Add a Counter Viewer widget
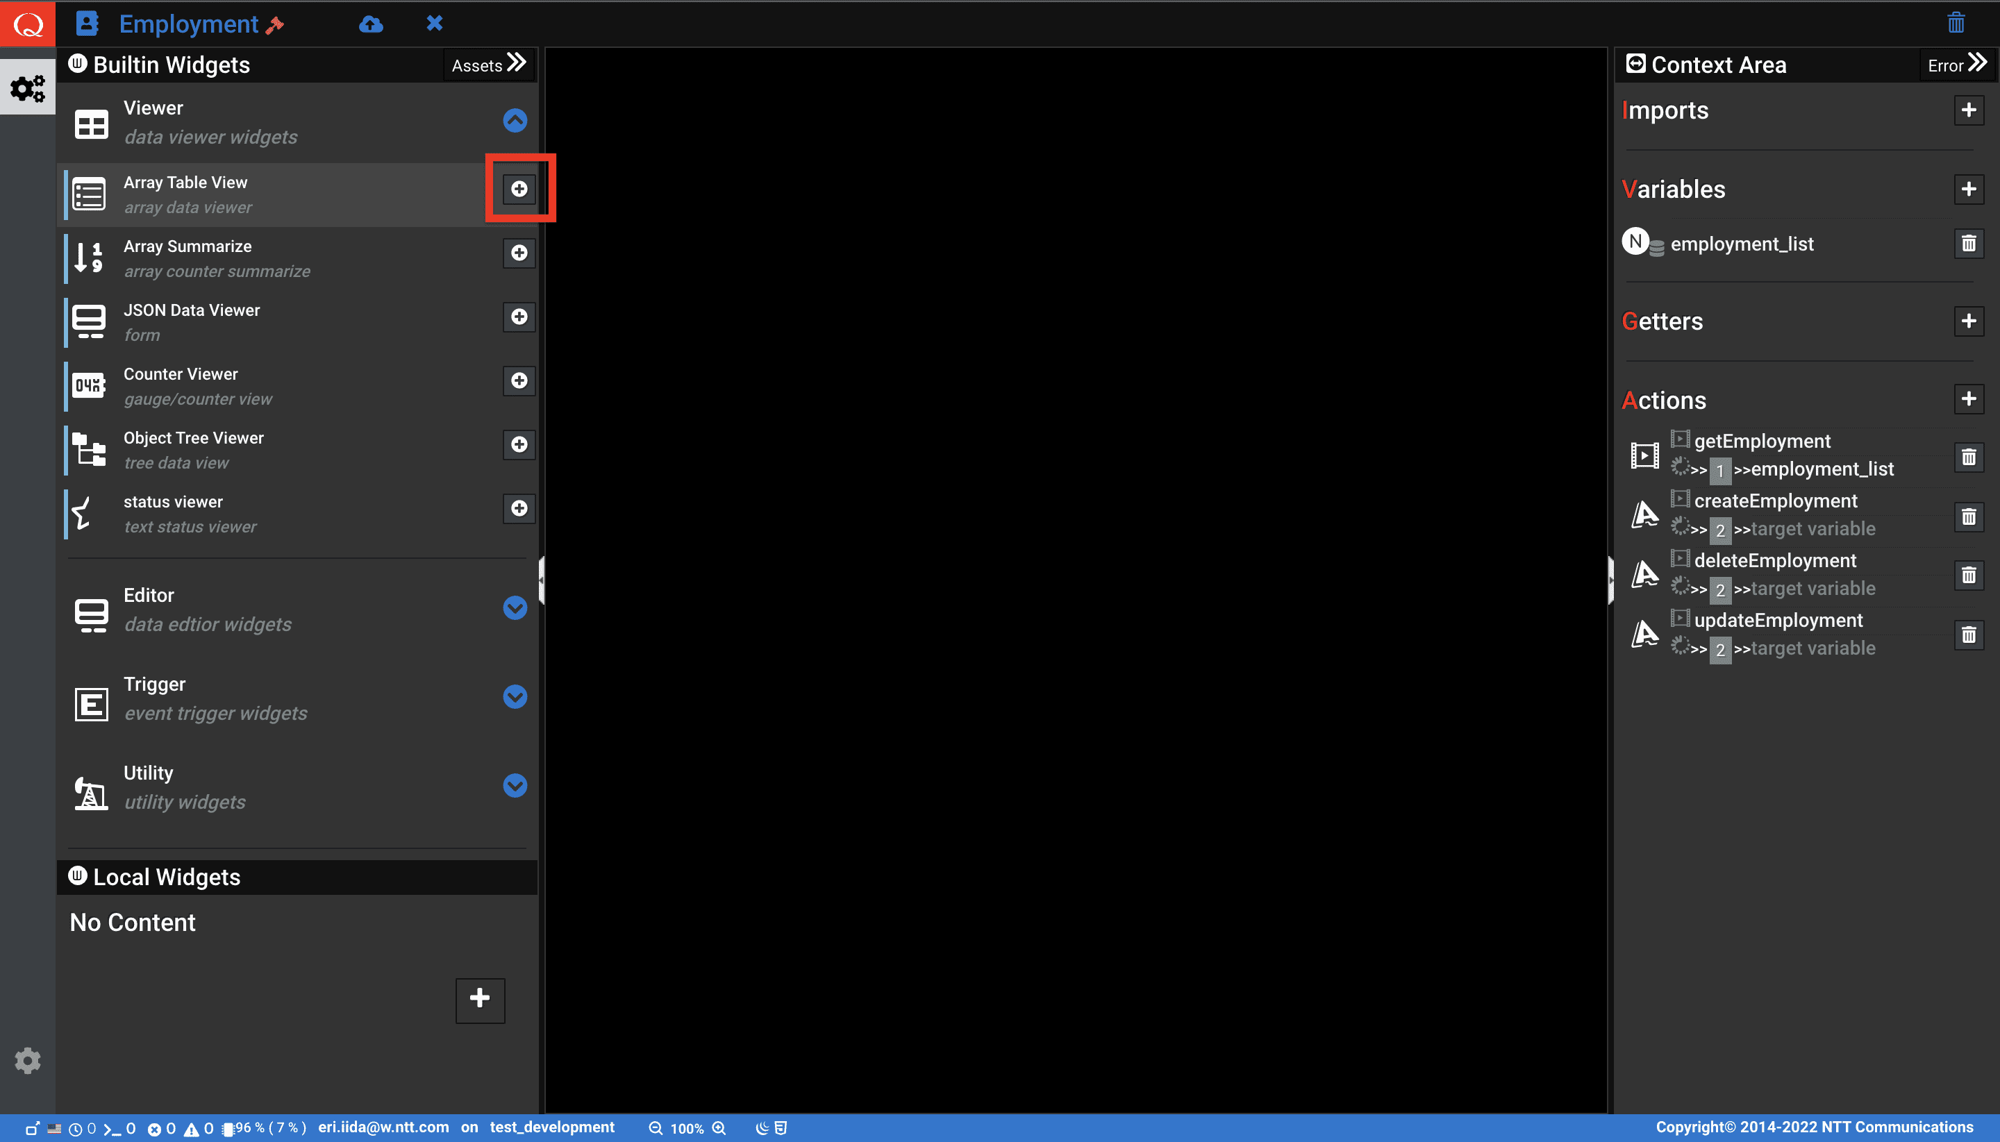Viewport: 2000px width, 1142px height. (x=519, y=380)
